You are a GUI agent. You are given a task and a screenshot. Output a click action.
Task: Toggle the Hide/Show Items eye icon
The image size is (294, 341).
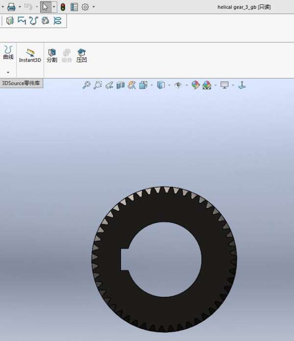coord(179,85)
